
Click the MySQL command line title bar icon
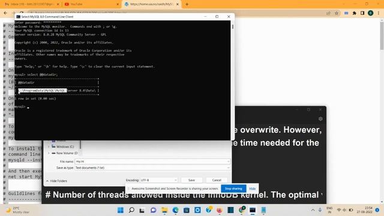coord(18,17)
